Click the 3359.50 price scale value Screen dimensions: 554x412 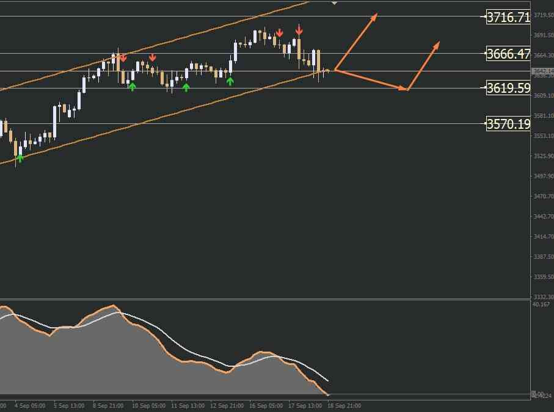point(544,276)
